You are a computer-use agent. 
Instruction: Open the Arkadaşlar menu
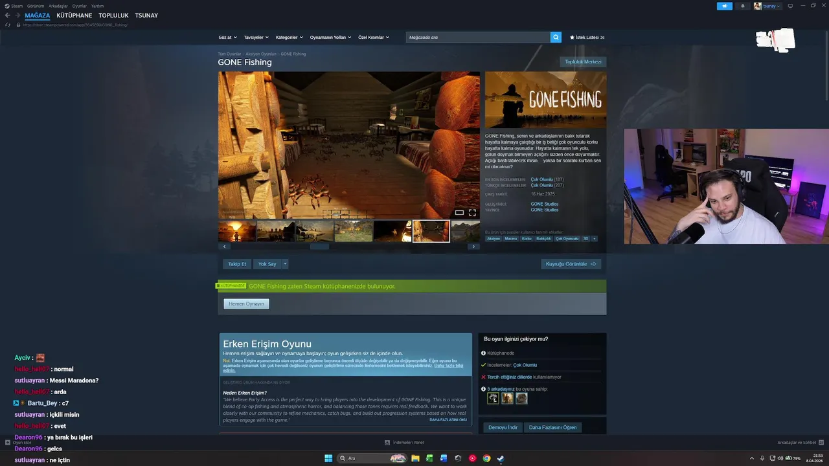(58, 6)
